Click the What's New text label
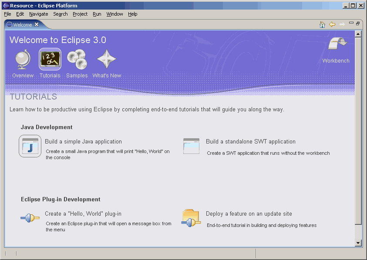The width and height of the screenshot is (367, 260). coord(107,76)
